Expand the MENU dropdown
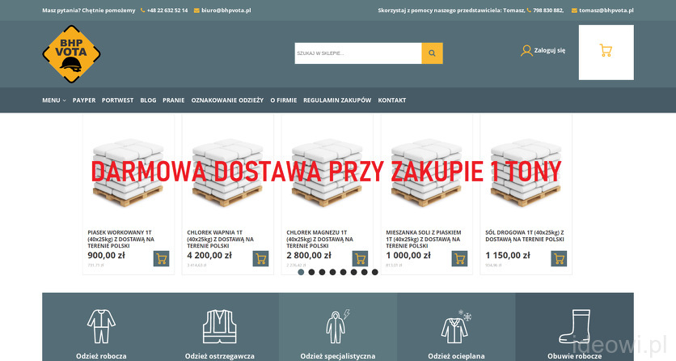This screenshot has height=361, width=676. 53,100
